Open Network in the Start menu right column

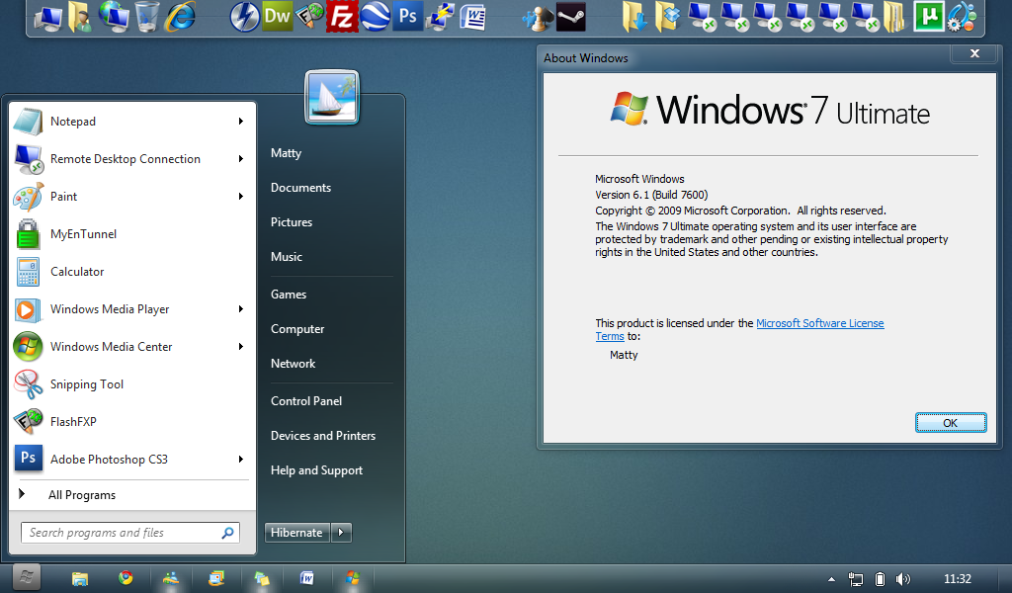[x=293, y=364]
